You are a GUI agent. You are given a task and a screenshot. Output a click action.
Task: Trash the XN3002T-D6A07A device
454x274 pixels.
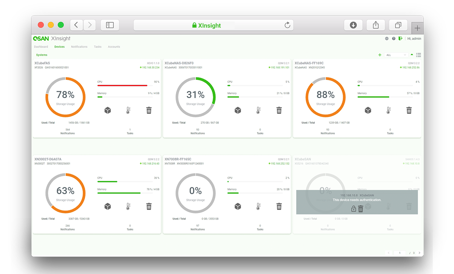click(149, 206)
